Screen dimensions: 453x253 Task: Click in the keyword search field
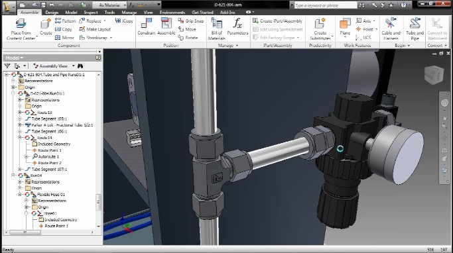coord(325,5)
